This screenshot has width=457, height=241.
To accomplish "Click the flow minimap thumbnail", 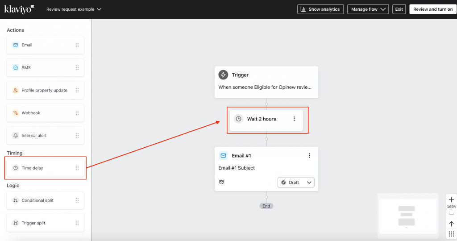I will (408, 216).
